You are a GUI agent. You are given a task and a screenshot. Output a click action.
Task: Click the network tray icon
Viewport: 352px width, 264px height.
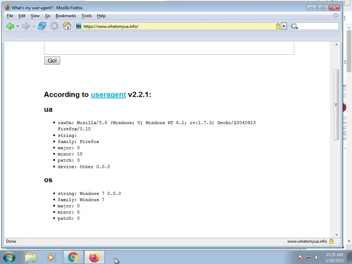click(309, 258)
